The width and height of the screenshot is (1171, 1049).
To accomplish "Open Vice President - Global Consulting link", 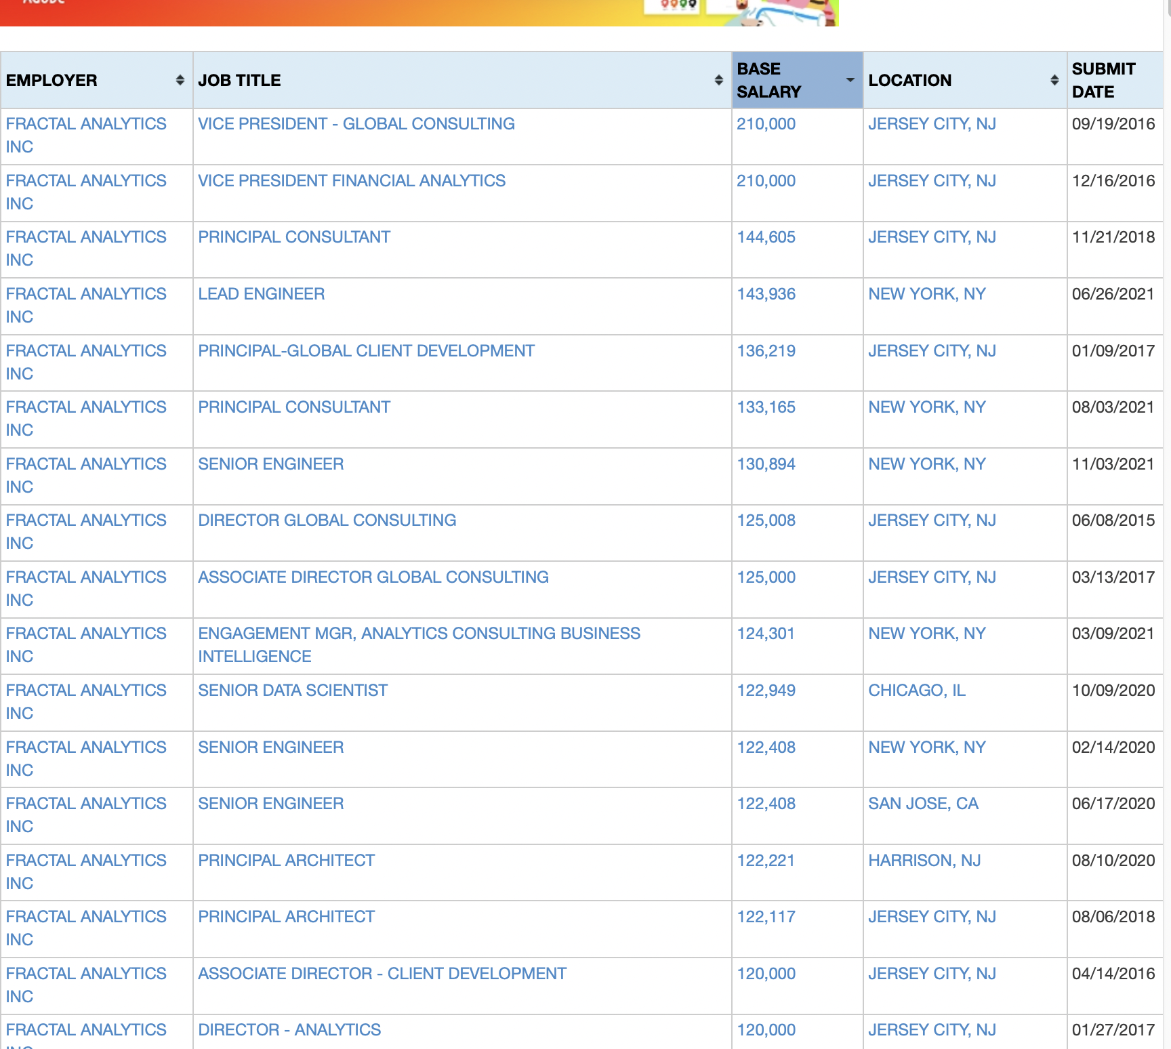I will tap(356, 124).
